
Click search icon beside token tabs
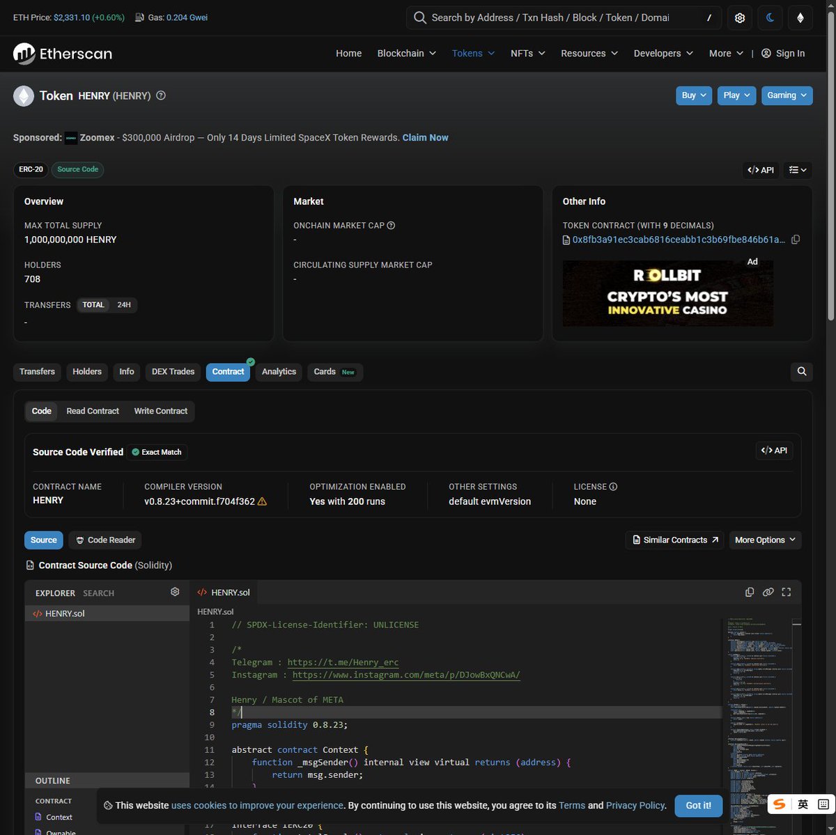(802, 372)
